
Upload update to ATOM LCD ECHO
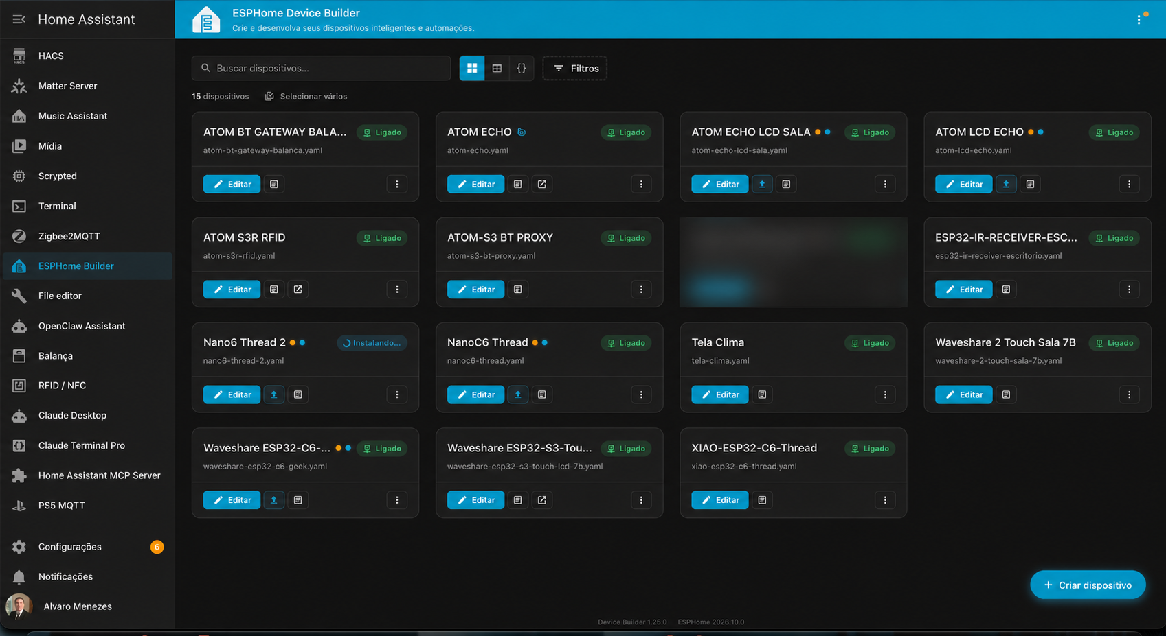[x=1006, y=184]
